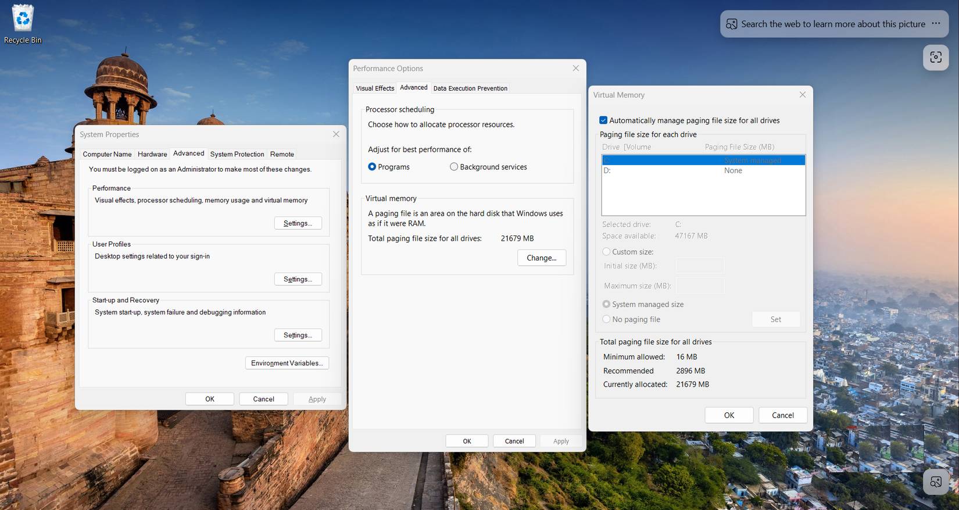Viewport: 959px width, 510px height.
Task: Click Search the web about this picture
Action: coord(832,24)
